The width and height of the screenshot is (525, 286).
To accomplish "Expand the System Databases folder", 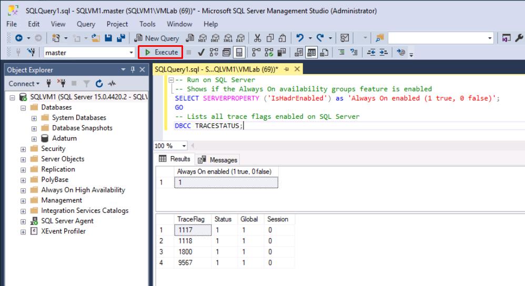I will (x=34, y=118).
